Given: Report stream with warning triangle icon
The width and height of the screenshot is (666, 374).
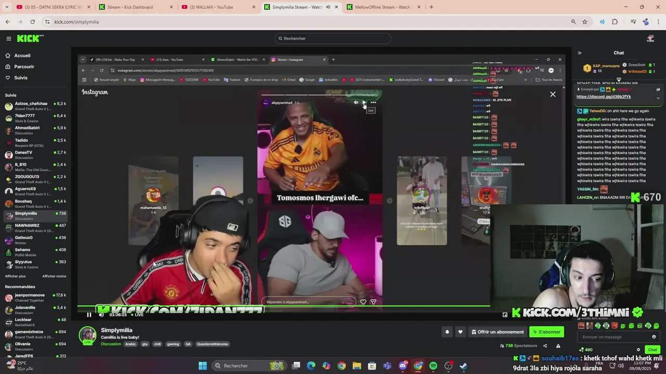Looking at the screenshot, I should point(558,346).
